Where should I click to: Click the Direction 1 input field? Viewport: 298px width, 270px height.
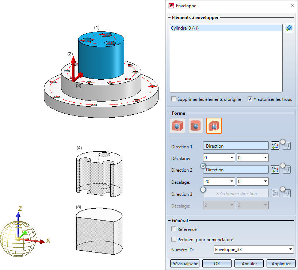pyautogui.click(x=236, y=146)
